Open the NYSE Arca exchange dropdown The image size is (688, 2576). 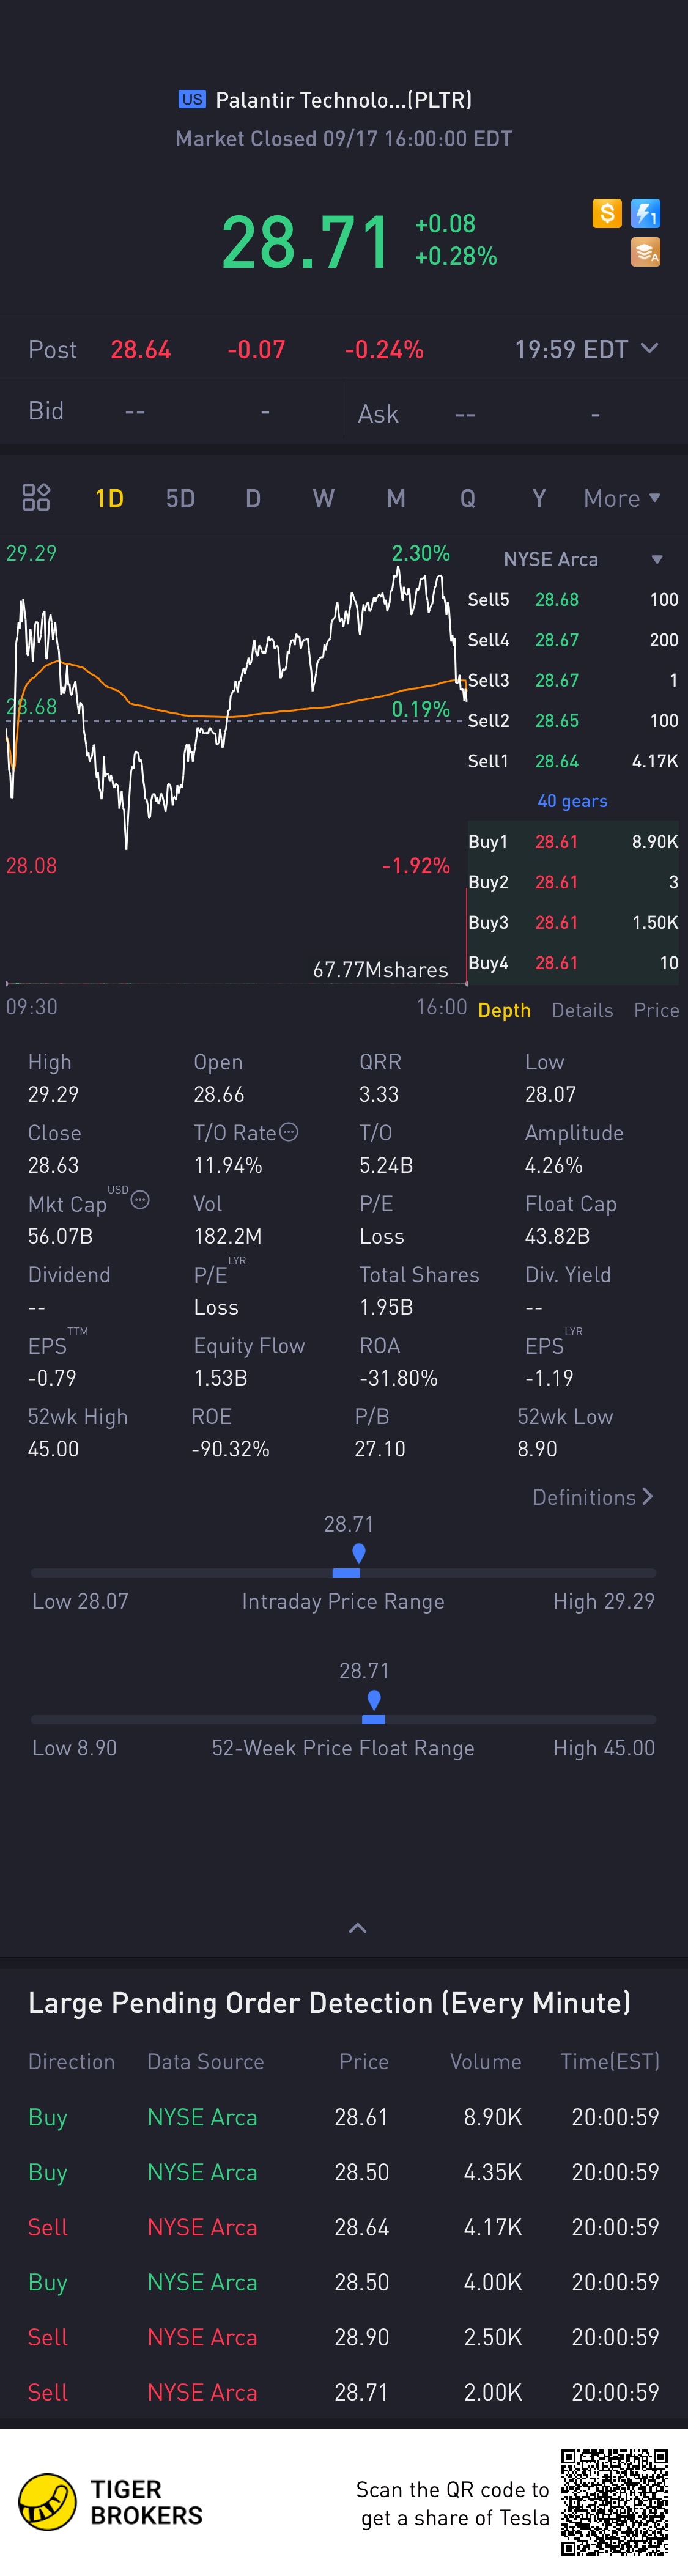click(x=657, y=559)
